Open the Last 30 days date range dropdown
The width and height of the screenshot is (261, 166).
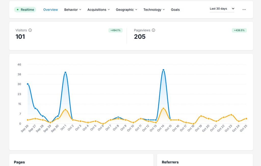tap(222, 9)
